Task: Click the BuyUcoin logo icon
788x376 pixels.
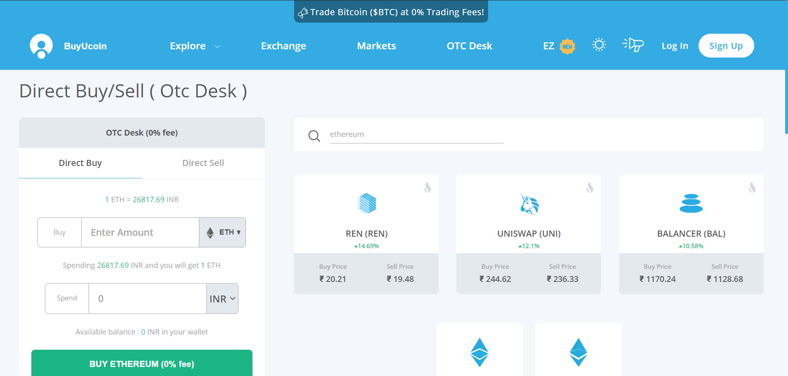Action: [41, 46]
